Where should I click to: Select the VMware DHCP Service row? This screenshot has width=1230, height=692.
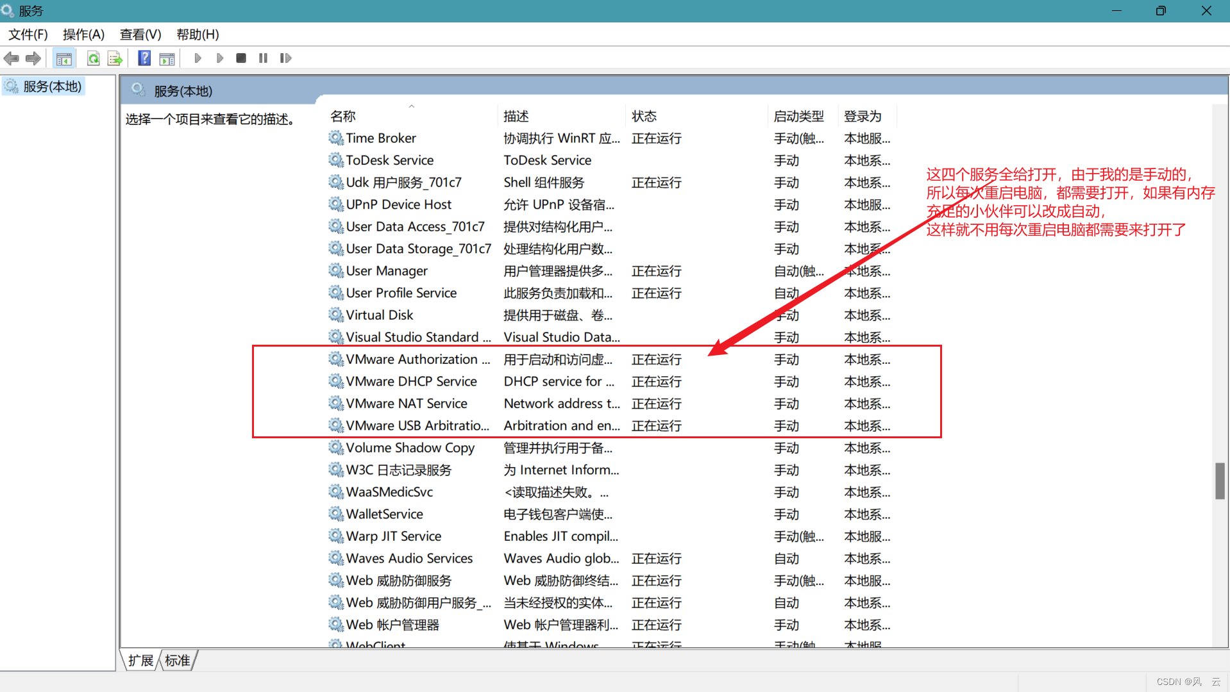(609, 382)
